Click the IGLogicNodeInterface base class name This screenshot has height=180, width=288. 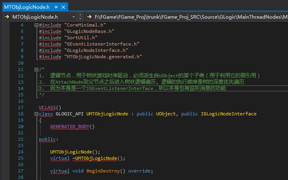pyautogui.click(x=228, y=114)
